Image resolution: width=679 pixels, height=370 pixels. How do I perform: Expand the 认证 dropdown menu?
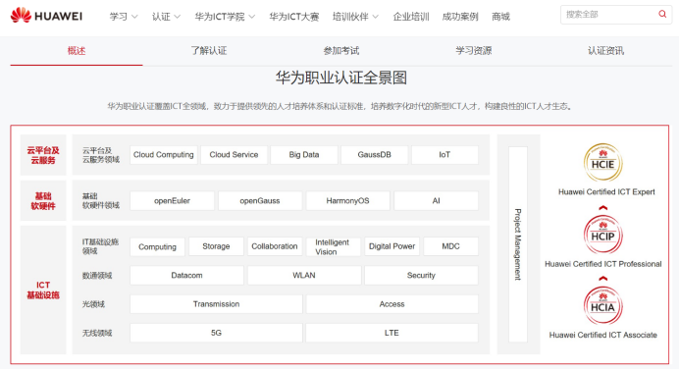pos(166,17)
